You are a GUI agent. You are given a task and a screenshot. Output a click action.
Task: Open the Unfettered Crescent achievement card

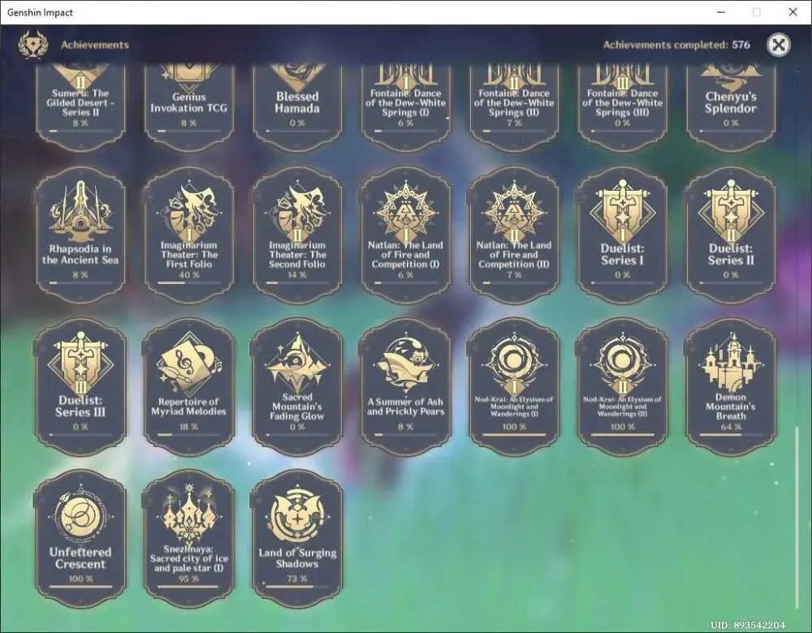(80, 539)
